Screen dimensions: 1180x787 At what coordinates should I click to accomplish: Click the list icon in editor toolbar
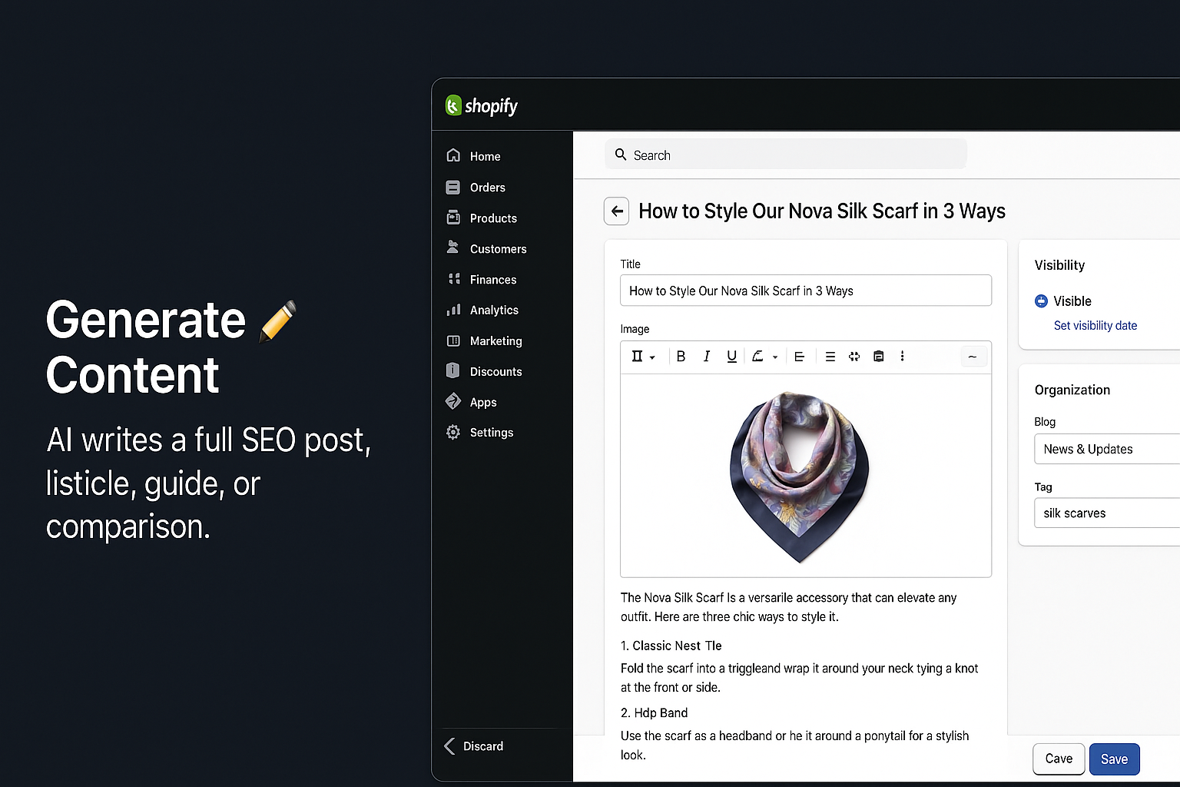point(830,357)
